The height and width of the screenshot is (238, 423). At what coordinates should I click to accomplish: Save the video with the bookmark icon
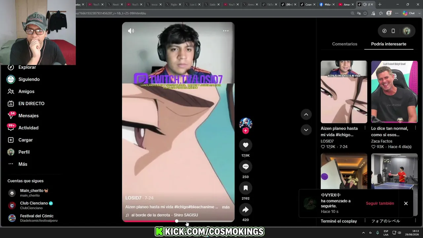[x=246, y=188]
